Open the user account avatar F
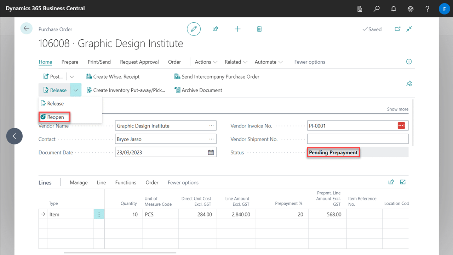This screenshot has height=255, width=453. pos(444,9)
